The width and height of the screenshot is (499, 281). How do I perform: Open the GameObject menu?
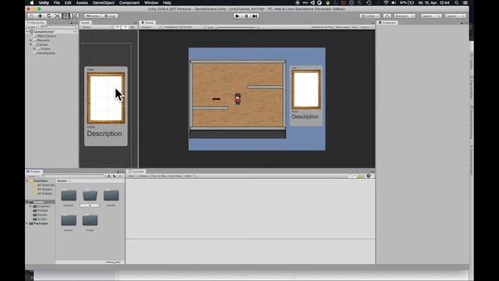click(104, 2)
